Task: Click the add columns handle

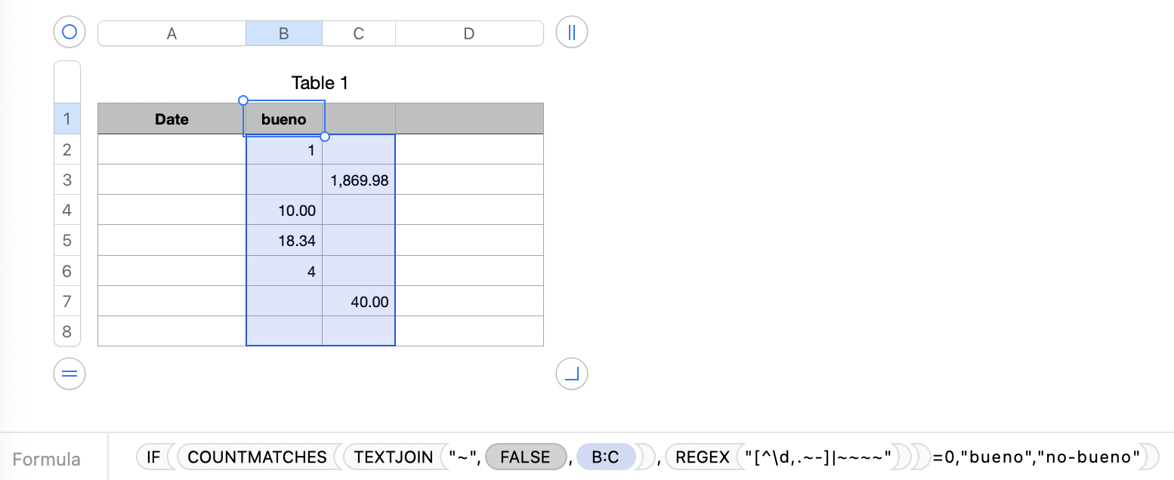Action: click(x=571, y=32)
